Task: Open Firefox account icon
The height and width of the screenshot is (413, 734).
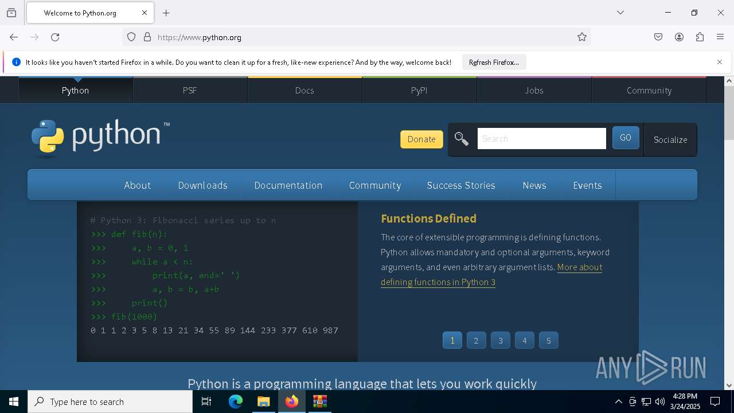Action: click(679, 37)
